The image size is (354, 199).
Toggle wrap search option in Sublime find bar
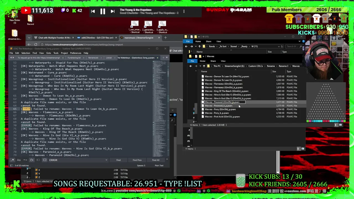pyautogui.click(x=32, y=160)
